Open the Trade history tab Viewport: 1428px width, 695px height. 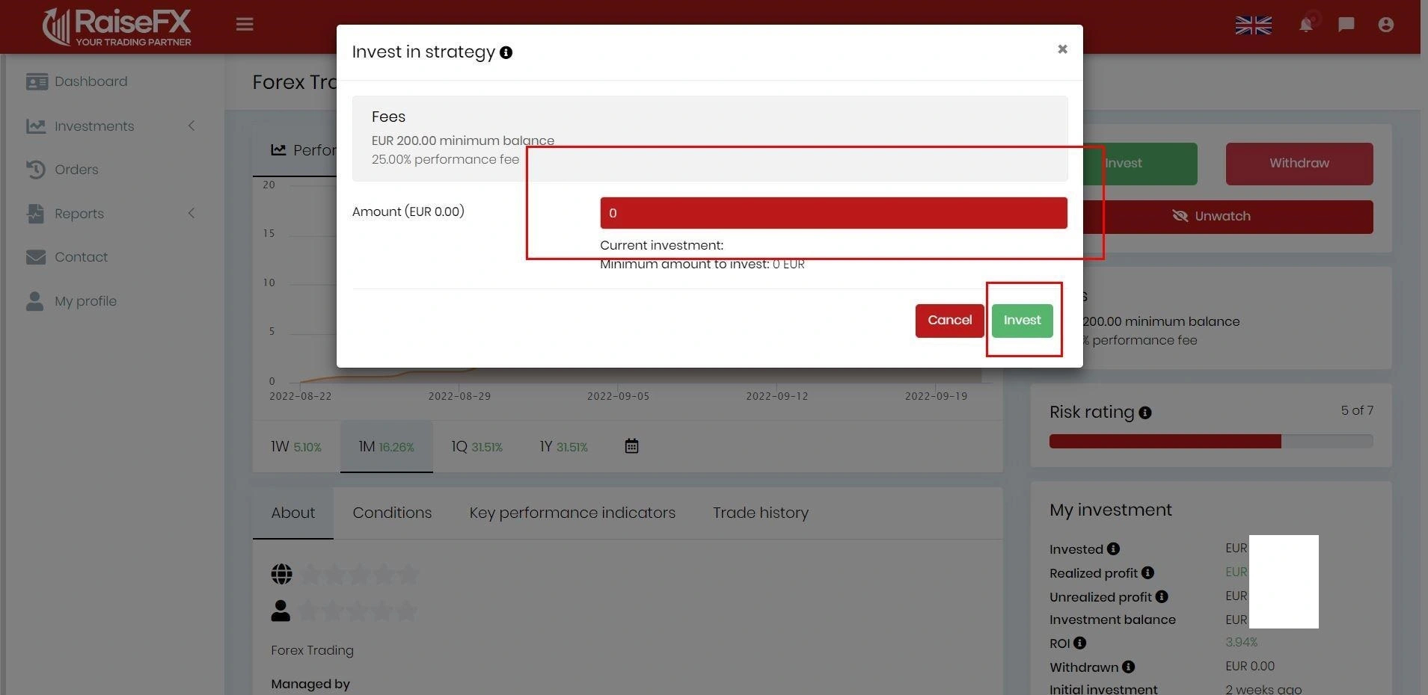tap(760, 513)
